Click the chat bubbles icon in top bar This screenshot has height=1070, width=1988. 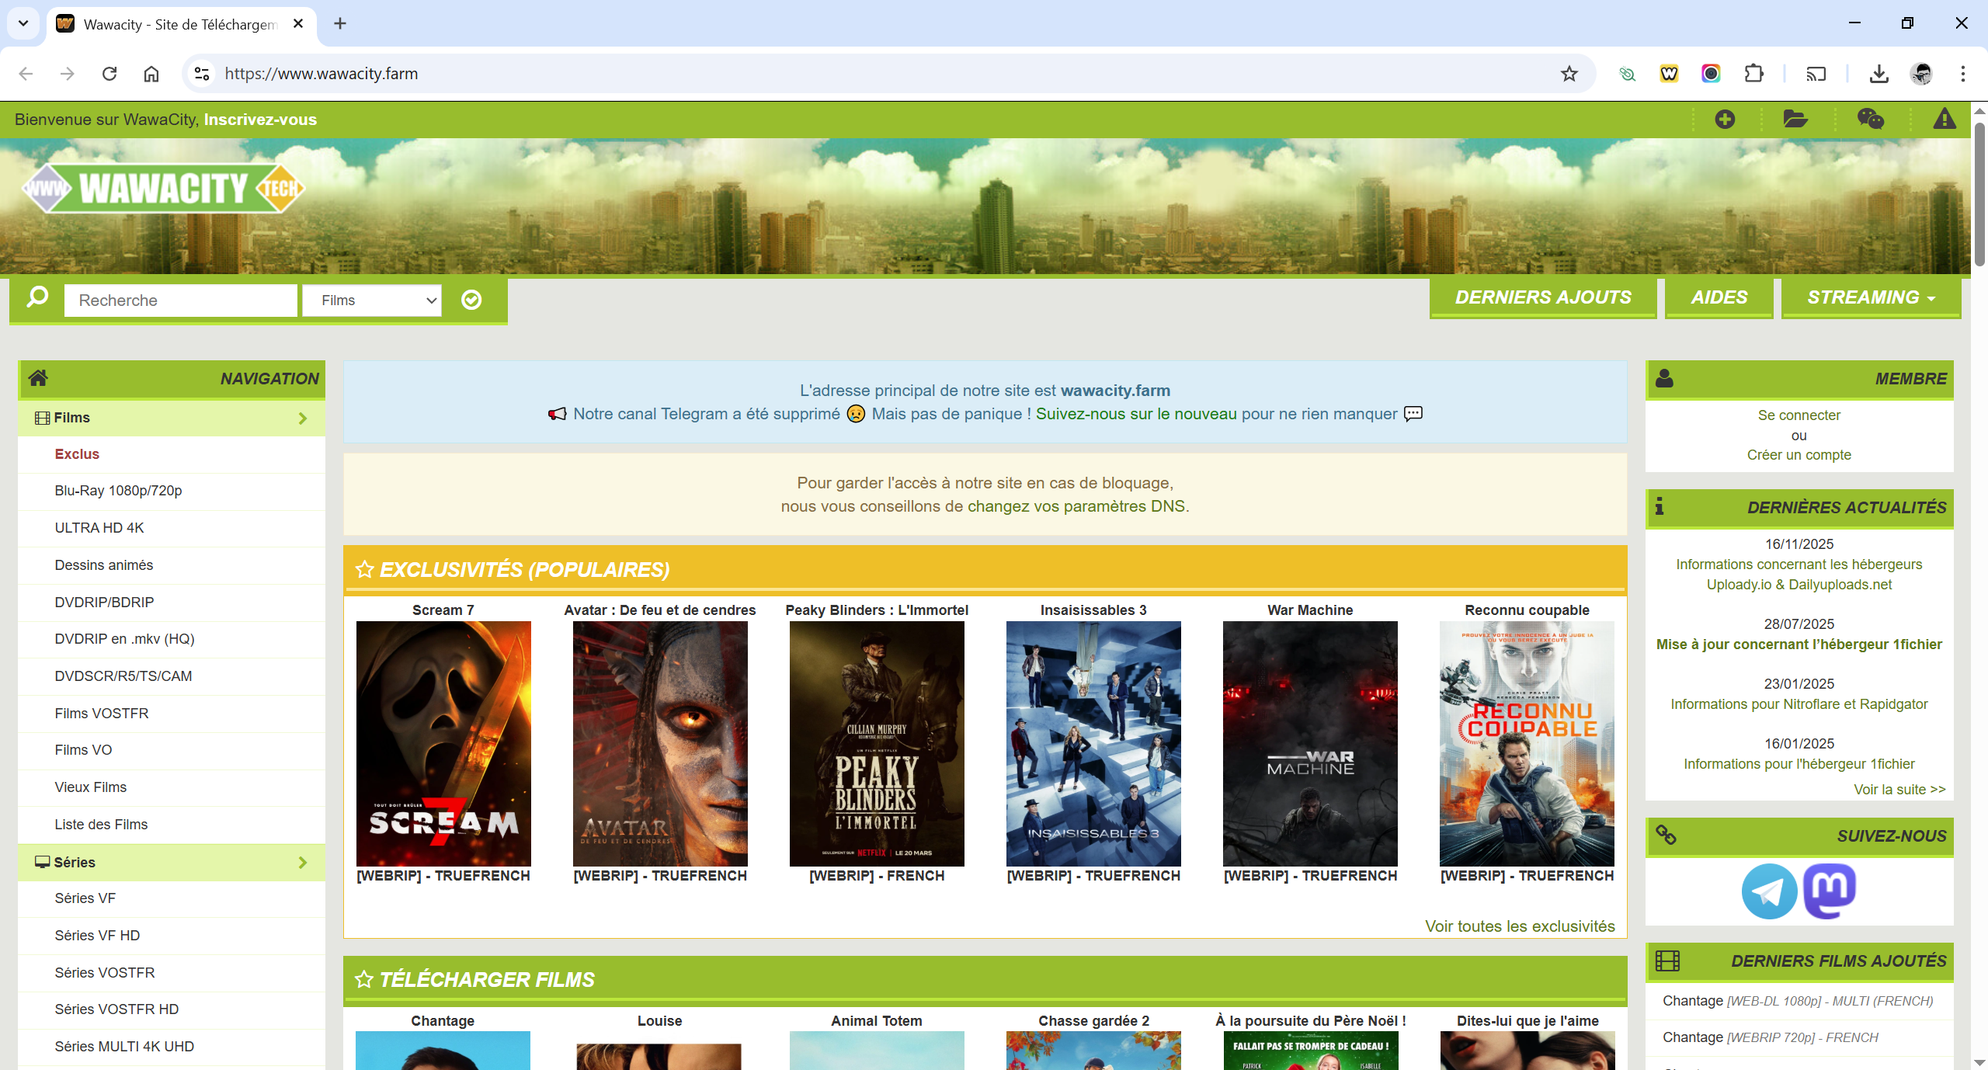[1870, 119]
